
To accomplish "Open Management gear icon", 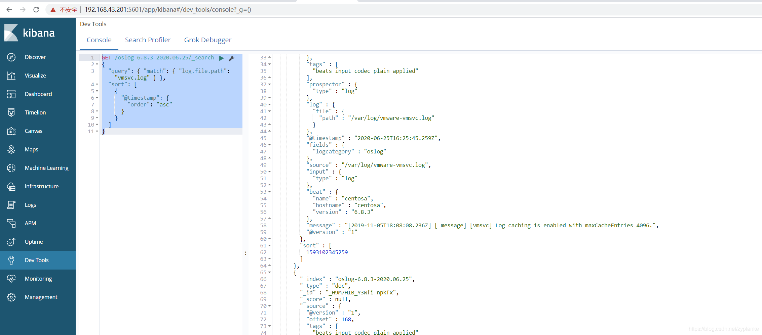I will (x=11, y=297).
